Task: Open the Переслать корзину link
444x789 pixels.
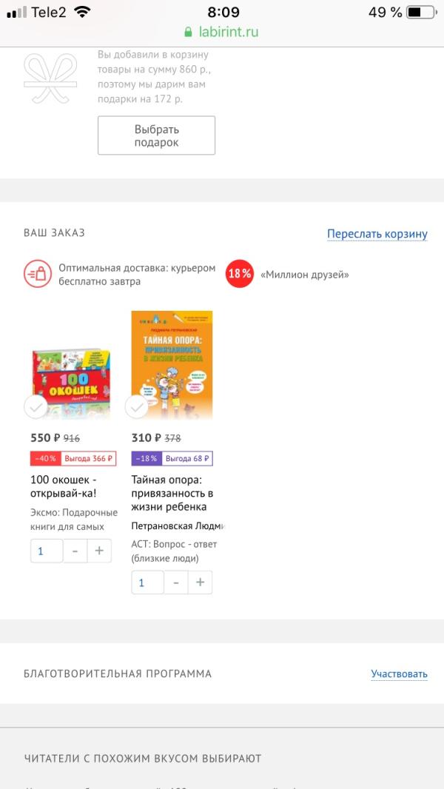Action: pos(377,234)
